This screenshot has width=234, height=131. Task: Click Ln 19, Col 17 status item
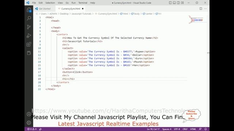[153, 129]
